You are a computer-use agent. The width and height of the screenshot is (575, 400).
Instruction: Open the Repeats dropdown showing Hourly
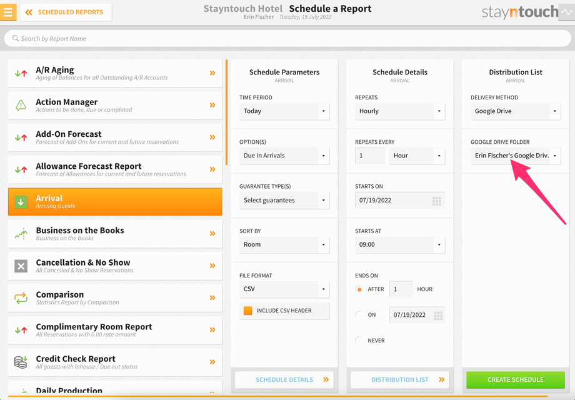400,111
